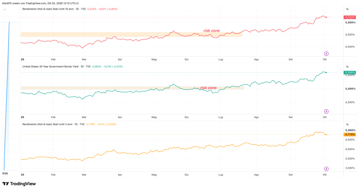Click 4,000% on the 2-year chart price axis

pos(350,149)
